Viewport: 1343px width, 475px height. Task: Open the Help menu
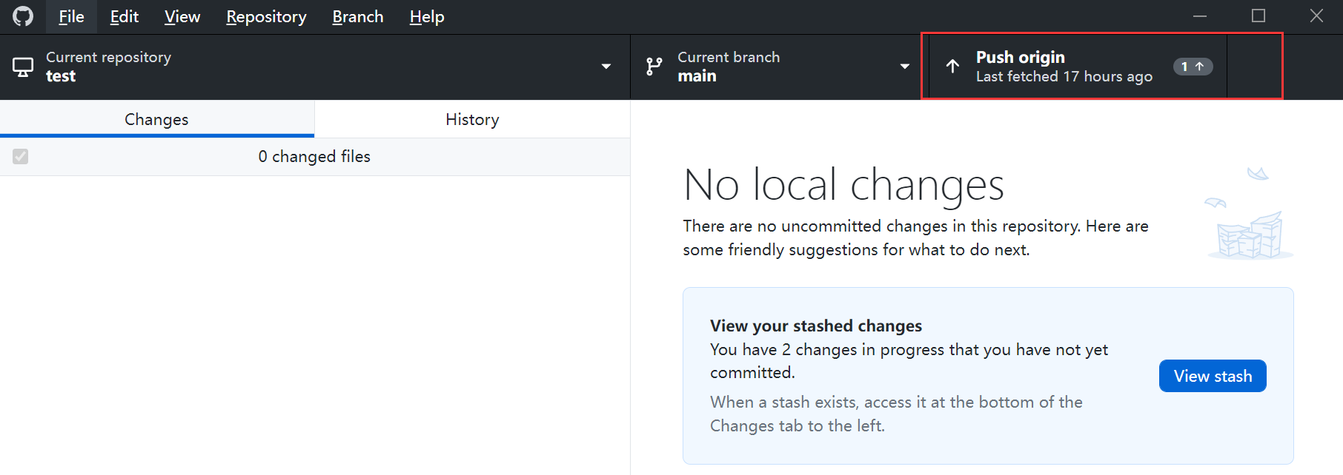pos(427,16)
